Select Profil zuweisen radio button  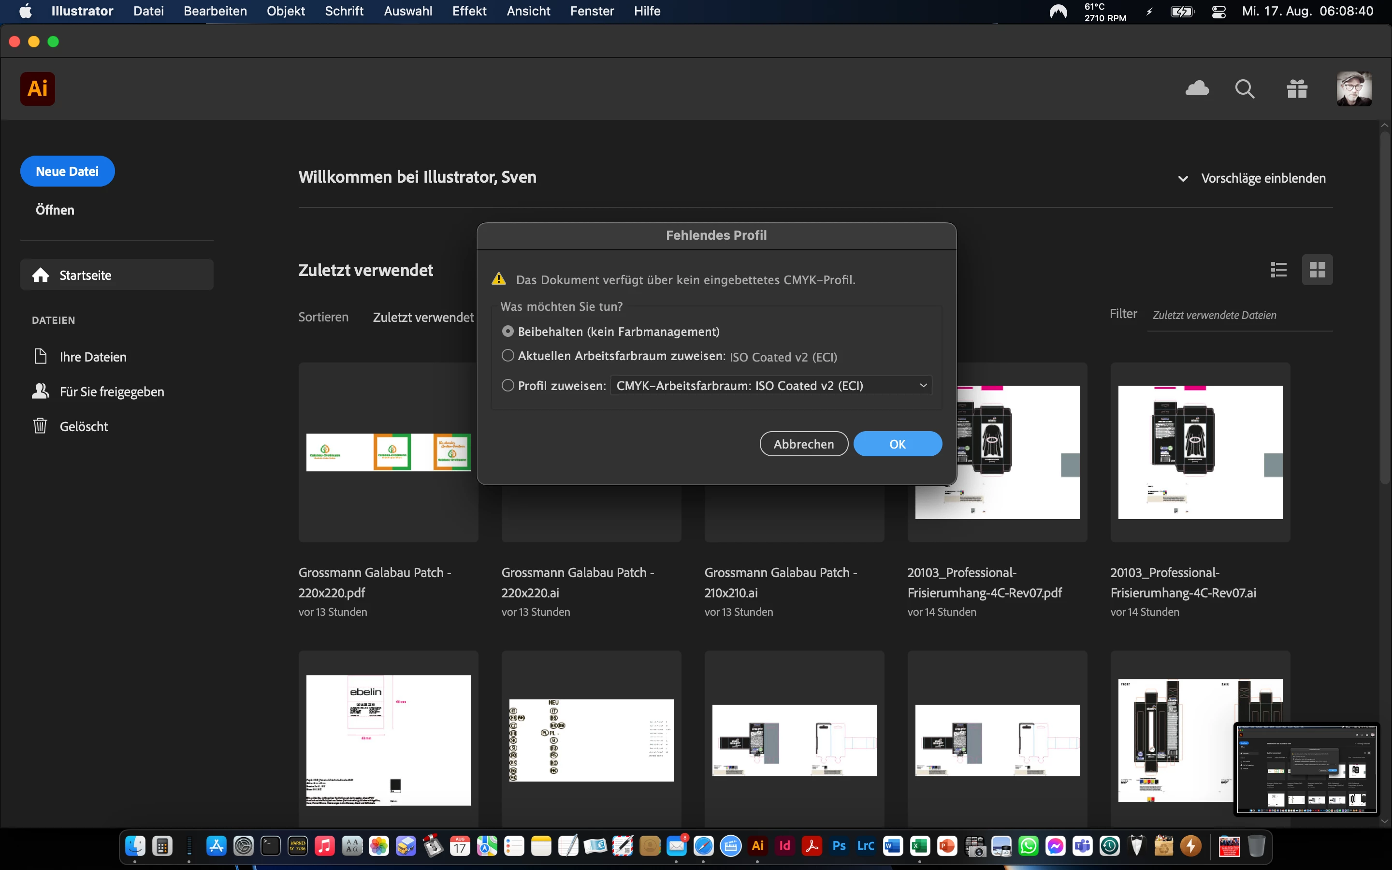coord(508,386)
